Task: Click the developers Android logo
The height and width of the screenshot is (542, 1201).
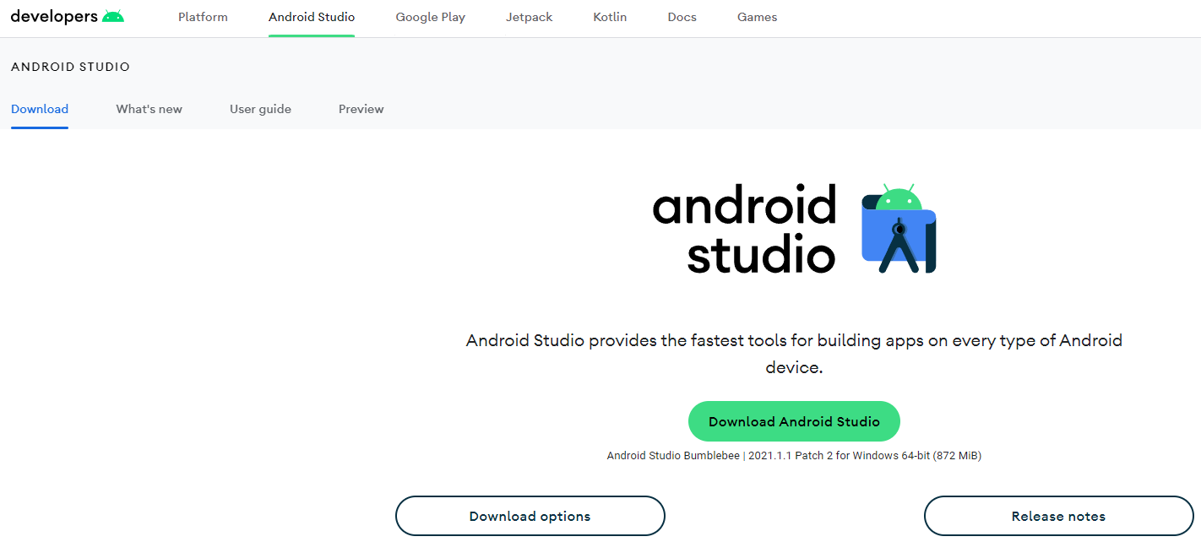Action: 68,16
